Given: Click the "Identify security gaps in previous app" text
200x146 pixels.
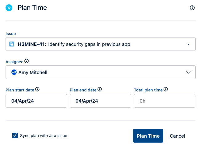Looking at the screenshot, I should pyautogui.click(x=89, y=44).
